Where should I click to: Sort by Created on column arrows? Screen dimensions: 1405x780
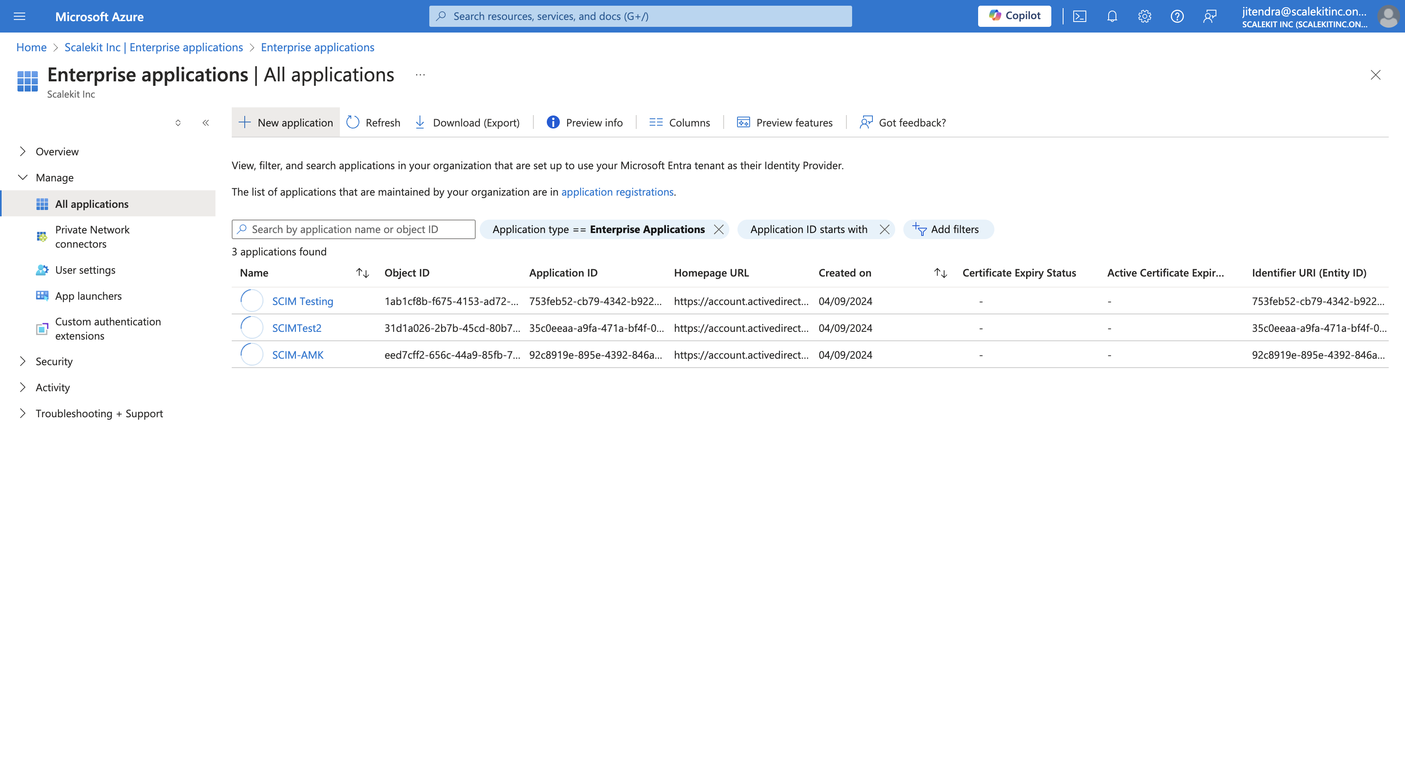pos(940,273)
